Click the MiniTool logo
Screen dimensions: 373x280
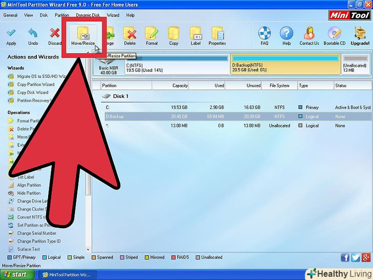349,15
